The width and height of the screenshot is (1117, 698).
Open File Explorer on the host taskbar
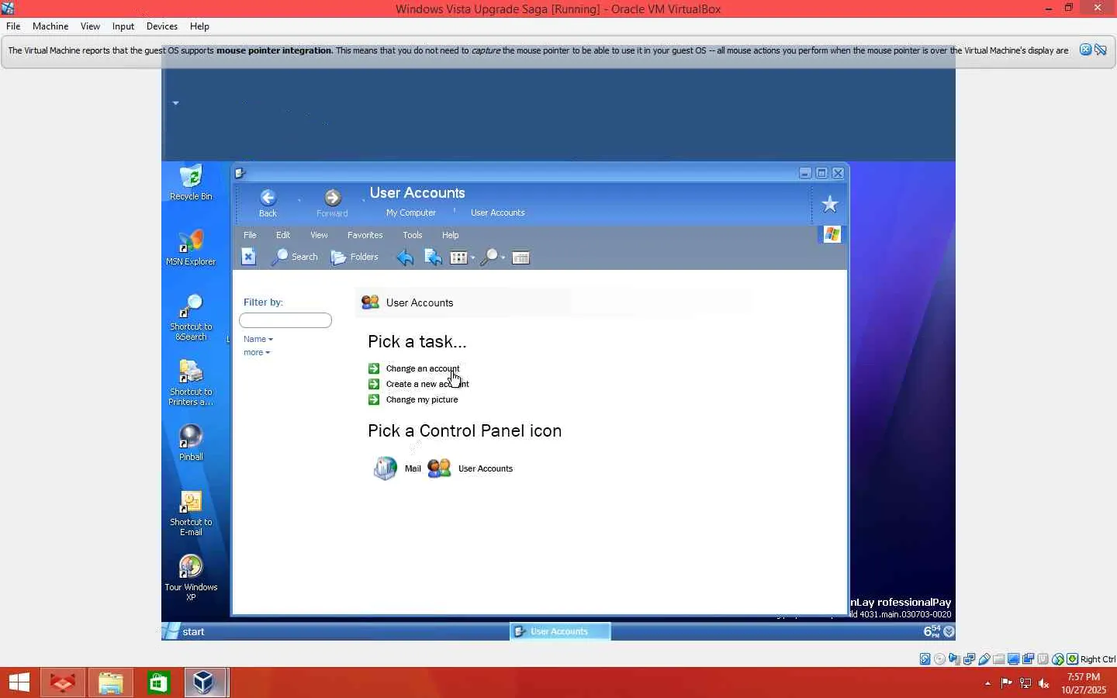[x=110, y=682]
